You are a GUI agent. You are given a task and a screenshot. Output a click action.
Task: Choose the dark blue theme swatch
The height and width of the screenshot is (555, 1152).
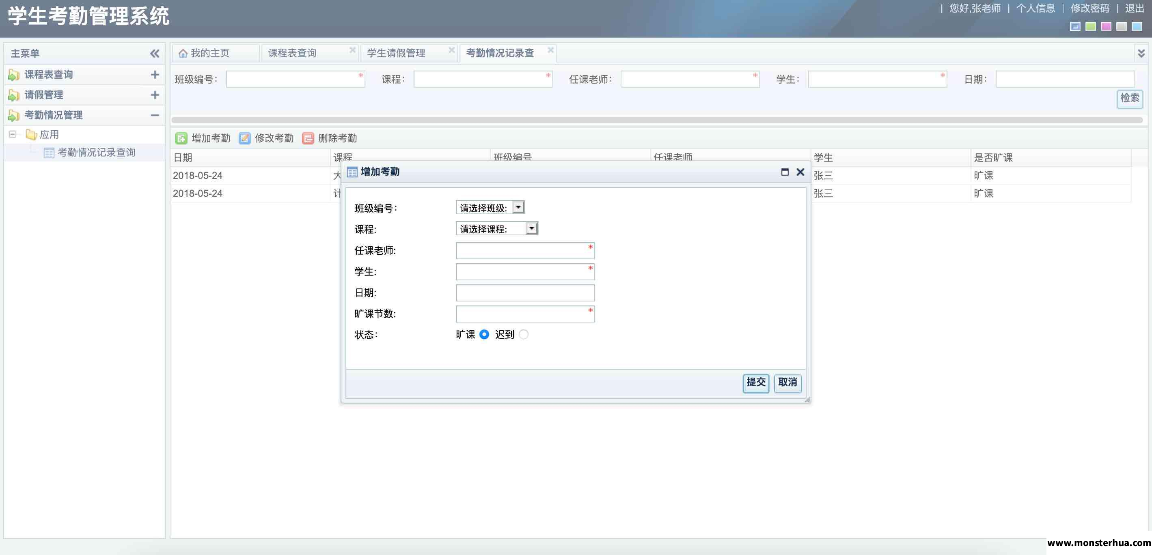[x=1075, y=26]
